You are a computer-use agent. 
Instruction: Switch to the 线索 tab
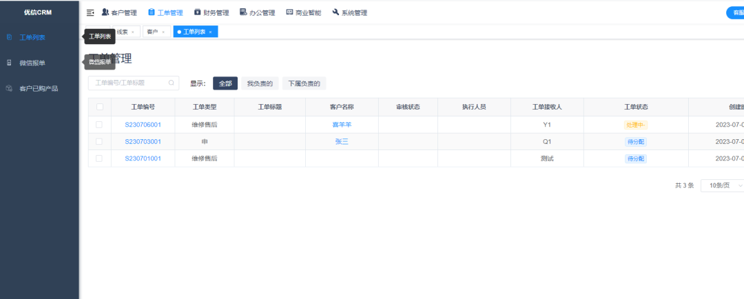click(122, 32)
